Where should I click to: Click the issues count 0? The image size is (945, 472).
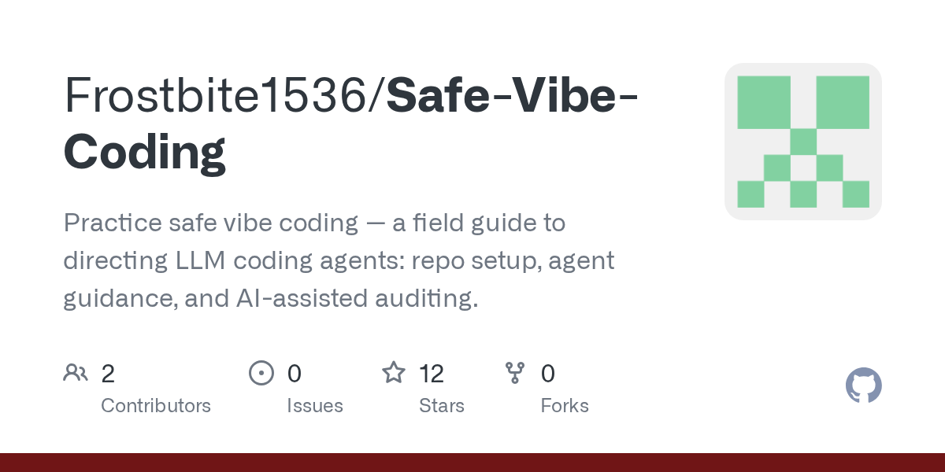click(294, 374)
